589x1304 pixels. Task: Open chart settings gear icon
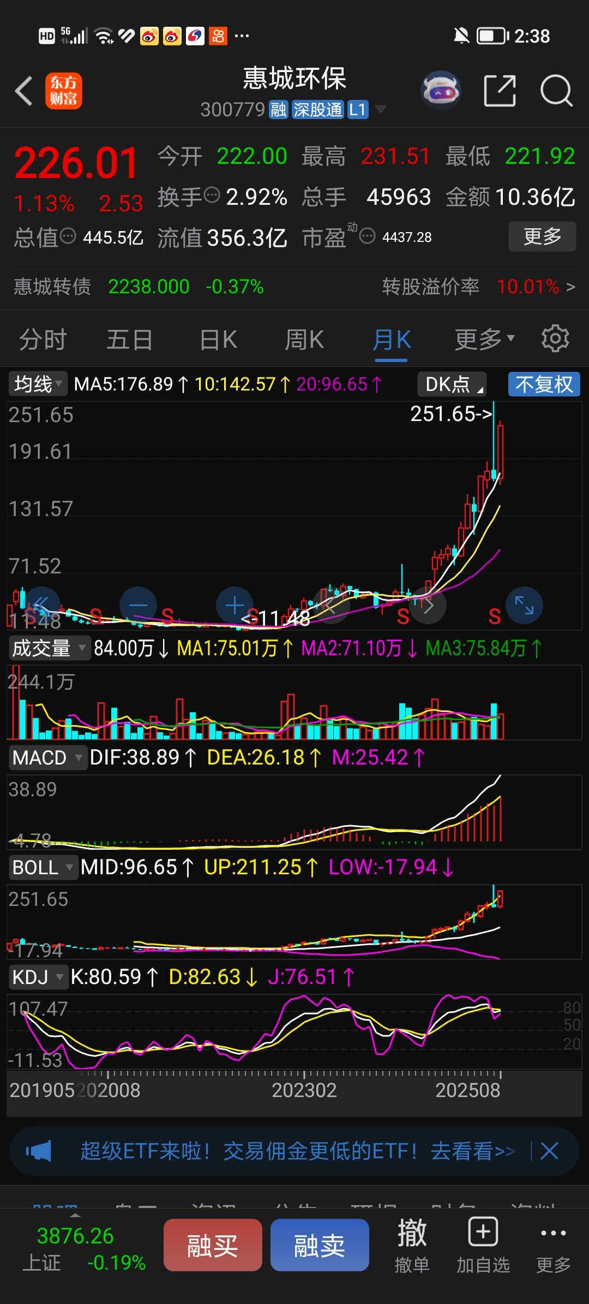(x=555, y=339)
